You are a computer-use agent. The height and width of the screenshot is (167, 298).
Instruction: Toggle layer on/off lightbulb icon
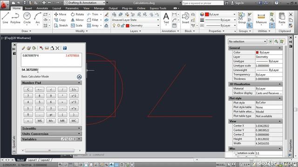click(x=114, y=26)
